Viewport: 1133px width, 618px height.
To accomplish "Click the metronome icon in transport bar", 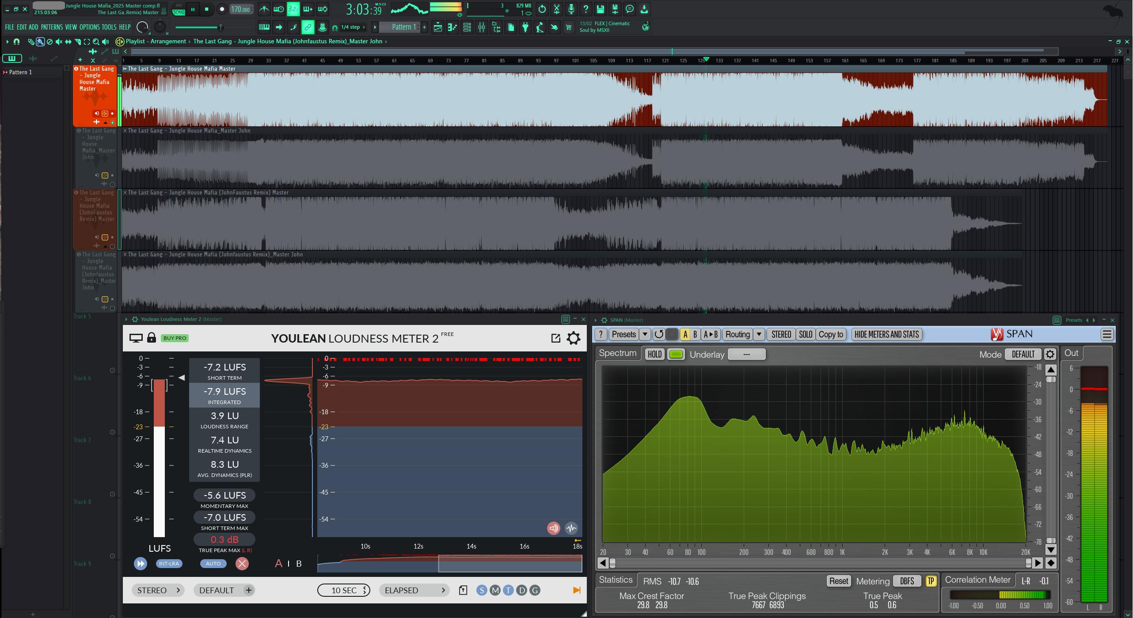I will pos(264,9).
